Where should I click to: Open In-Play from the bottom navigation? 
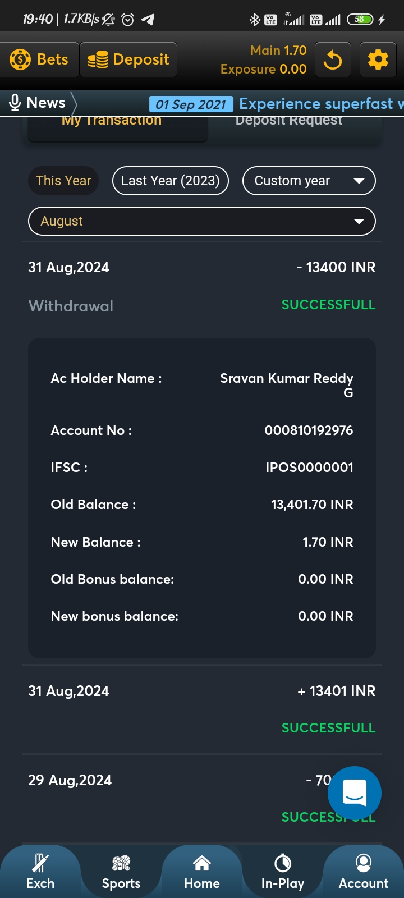tap(283, 872)
